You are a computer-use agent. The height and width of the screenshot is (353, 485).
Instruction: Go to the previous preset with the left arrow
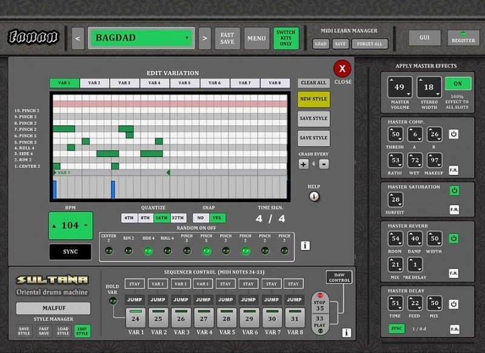(x=78, y=38)
